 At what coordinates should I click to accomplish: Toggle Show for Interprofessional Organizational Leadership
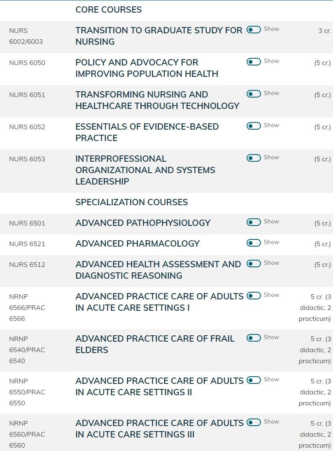point(254,158)
